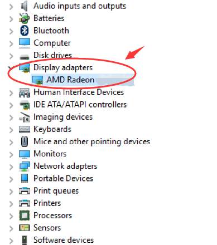This screenshot has height=245, width=217.
Task: Click the Mice and other pointing devices icon
Action: coord(25,141)
